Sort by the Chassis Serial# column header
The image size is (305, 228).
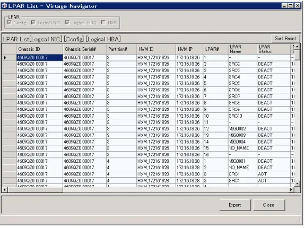tap(85, 49)
